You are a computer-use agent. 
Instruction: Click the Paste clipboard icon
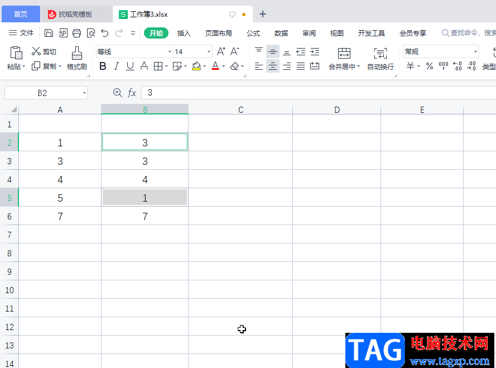coord(16,52)
